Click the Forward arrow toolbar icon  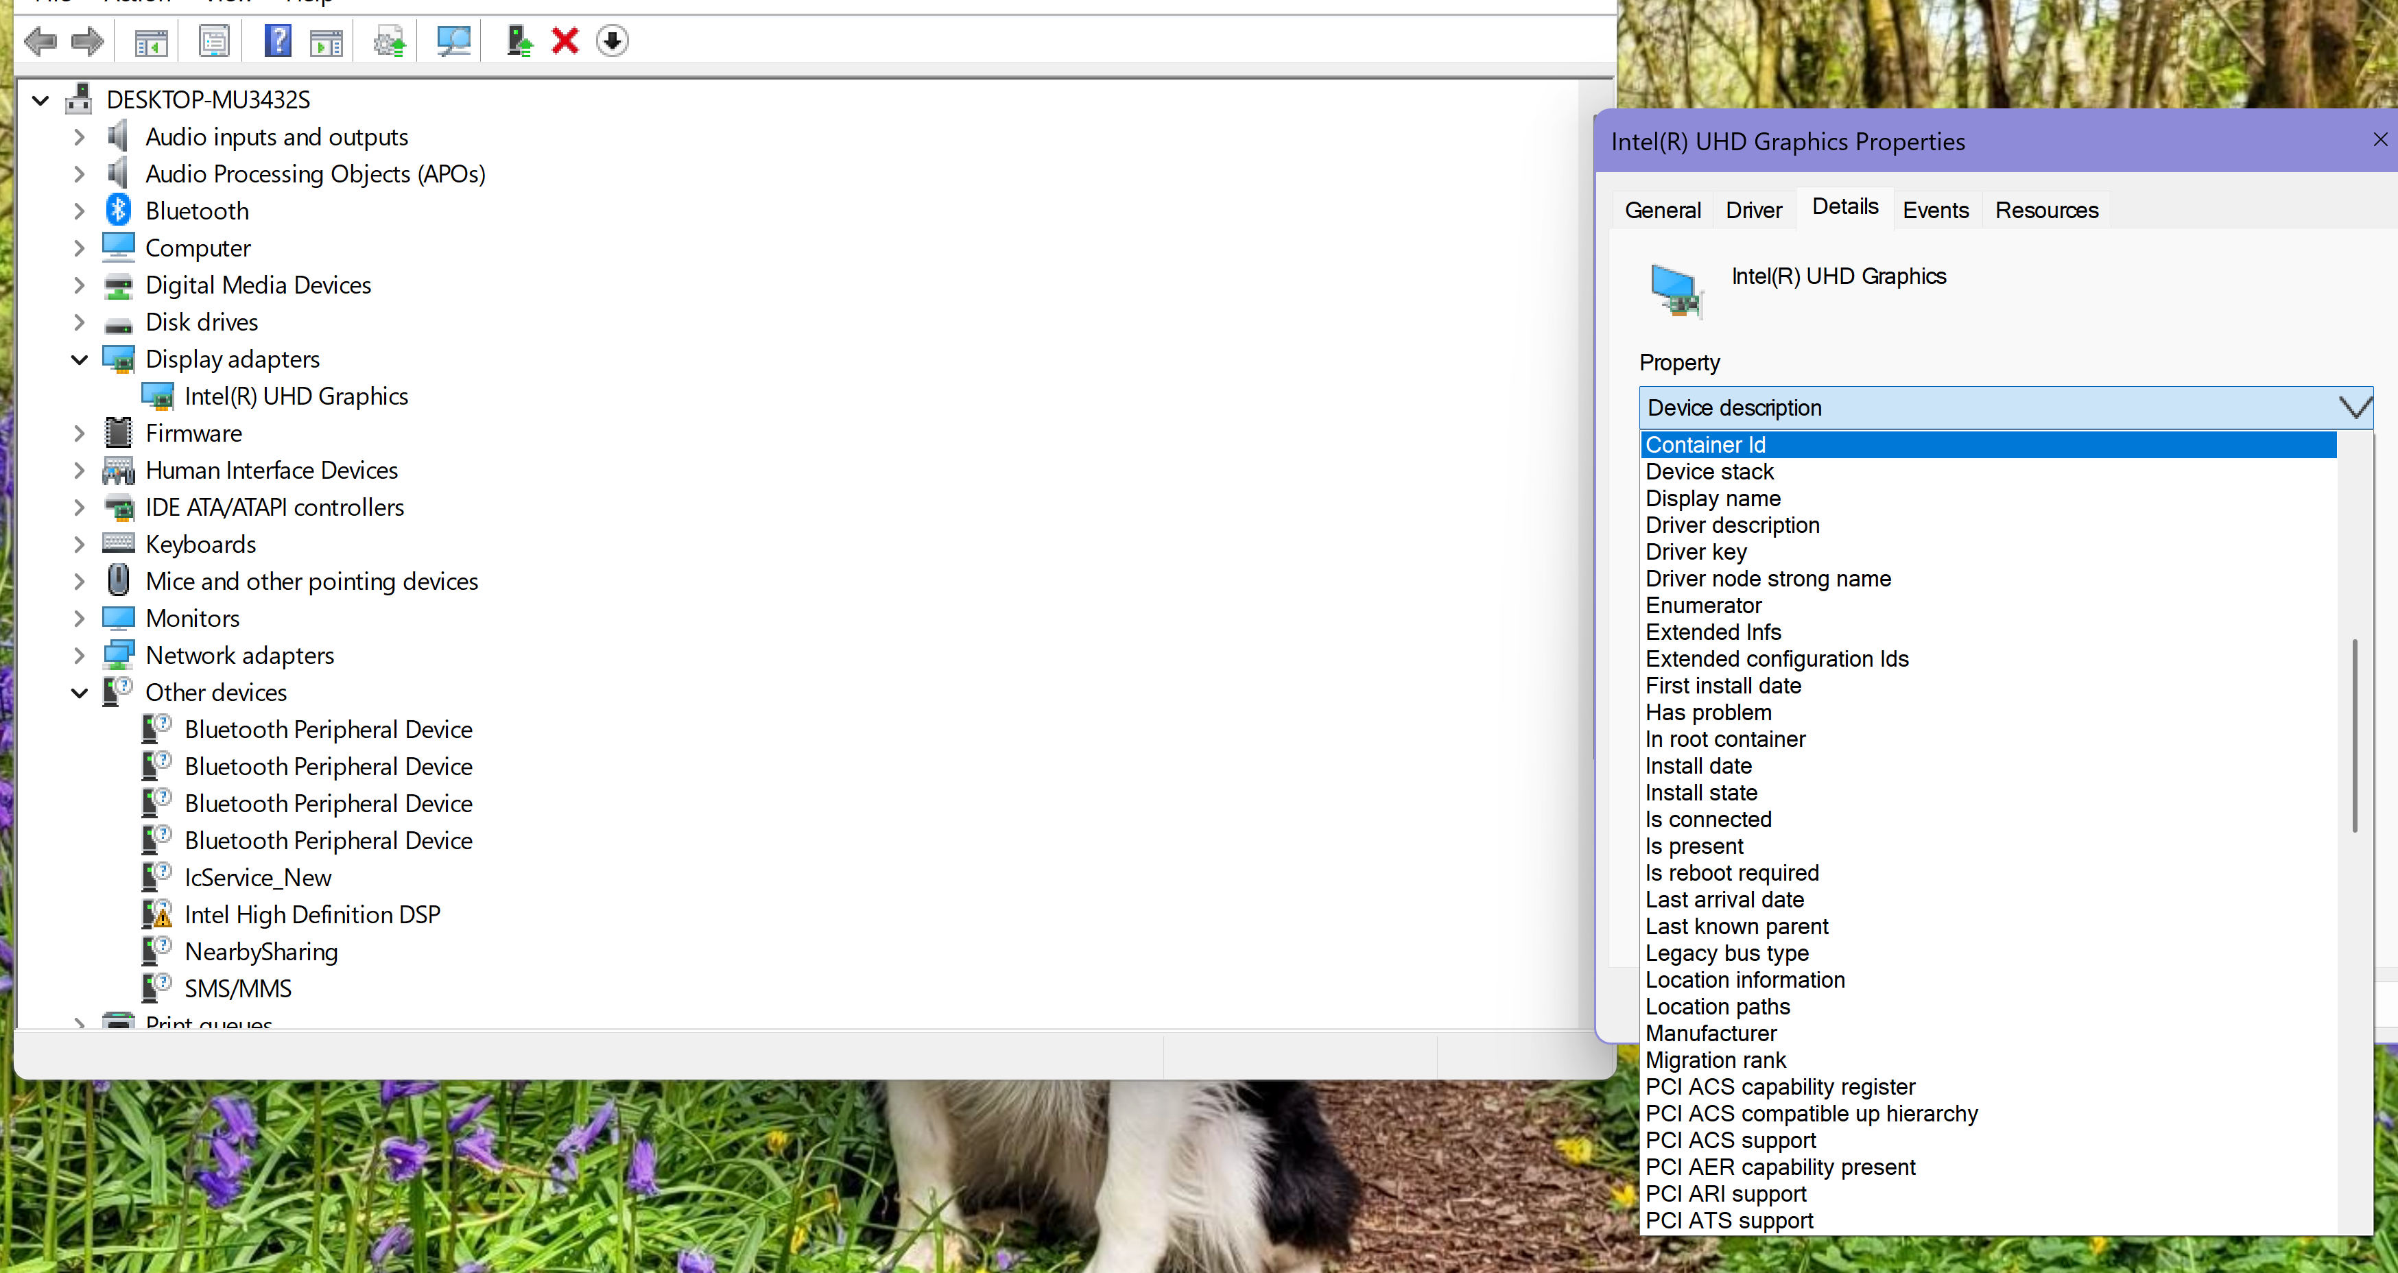(x=88, y=41)
